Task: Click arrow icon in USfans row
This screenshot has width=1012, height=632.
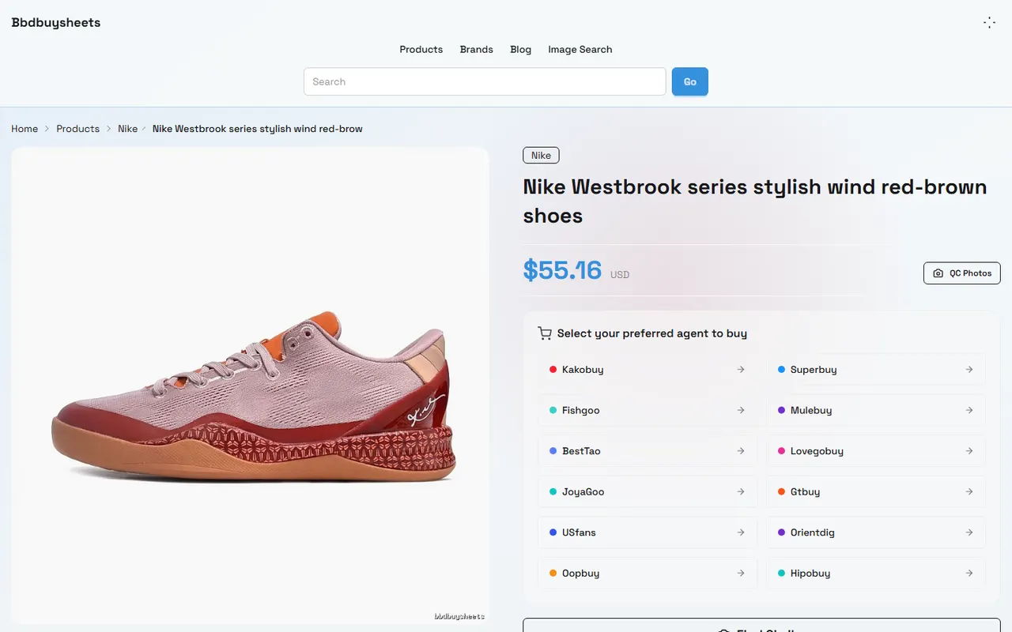Action: (741, 532)
